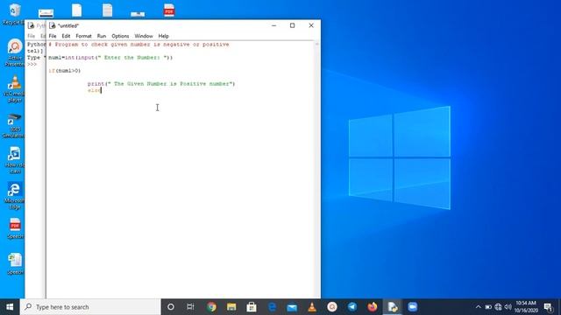Viewport: 561px width, 315px height.
Task: Launch Google Chrome from the taskbar
Action: point(211,307)
